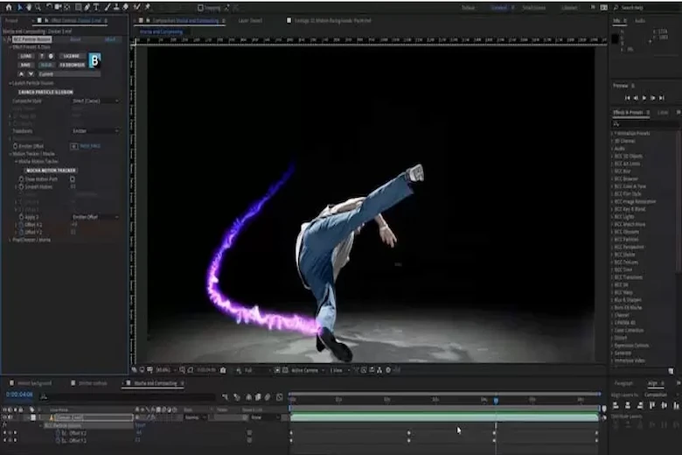Select the Puppet Pin tool

click(x=148, y=7)
